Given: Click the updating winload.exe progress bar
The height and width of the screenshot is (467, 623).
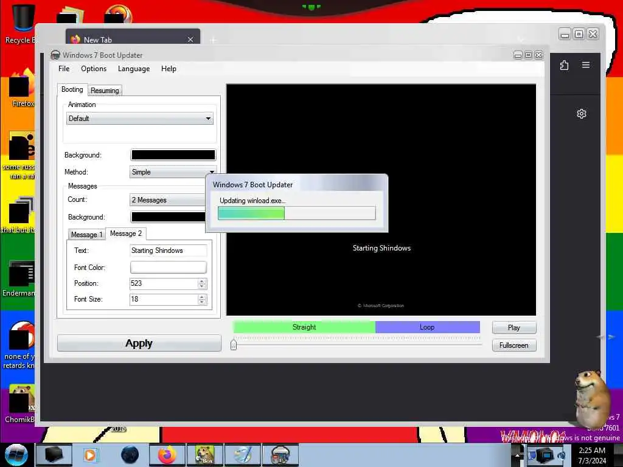Looking at the screenshot, I should pyautogui.click(x=296, y=213).
